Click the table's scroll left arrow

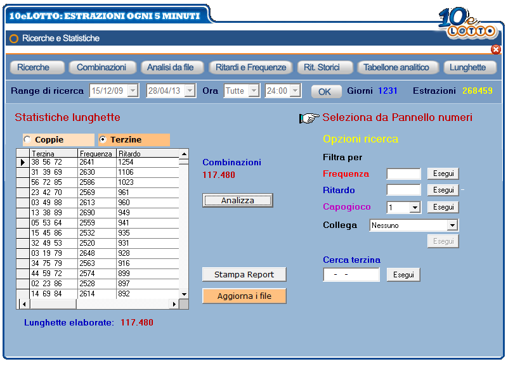coord(24,304)
